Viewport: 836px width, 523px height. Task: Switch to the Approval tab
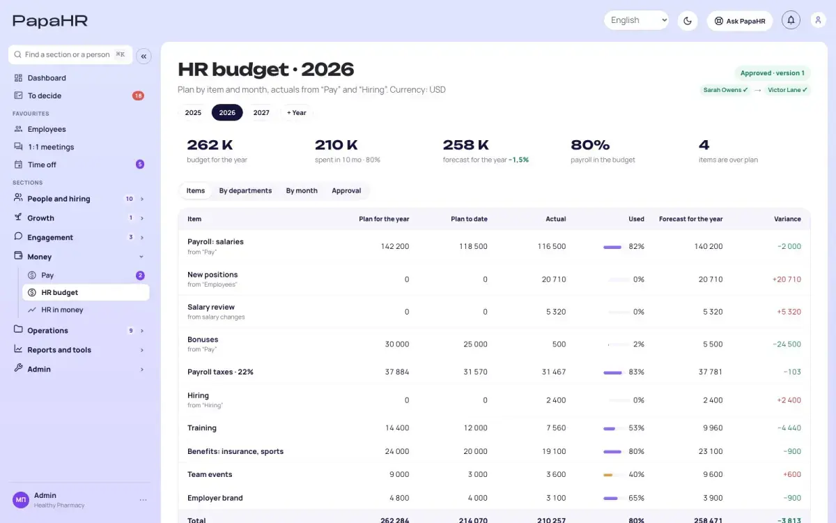click(346, 190)
